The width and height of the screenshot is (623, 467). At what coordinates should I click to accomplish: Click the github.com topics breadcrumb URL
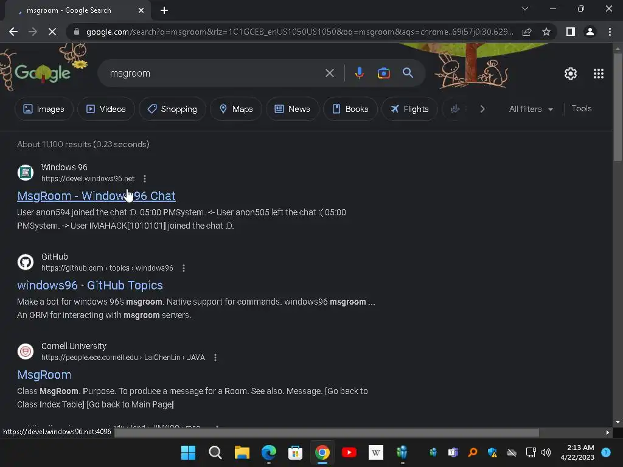[107, 268]
